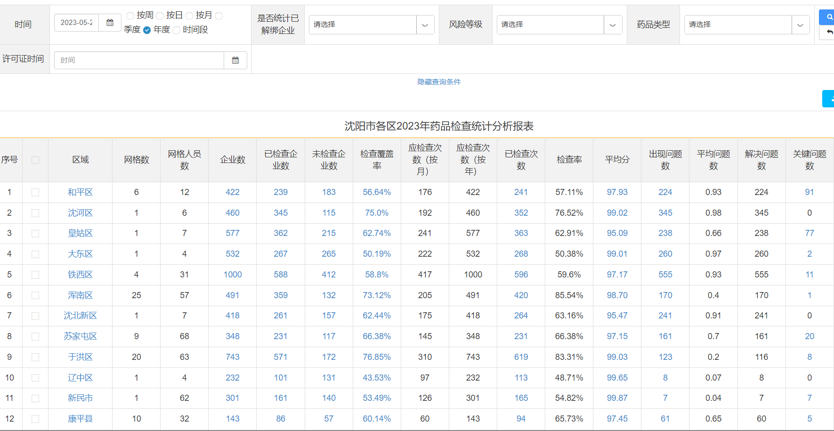Open the 康平县 district link

tap(80, 419)
